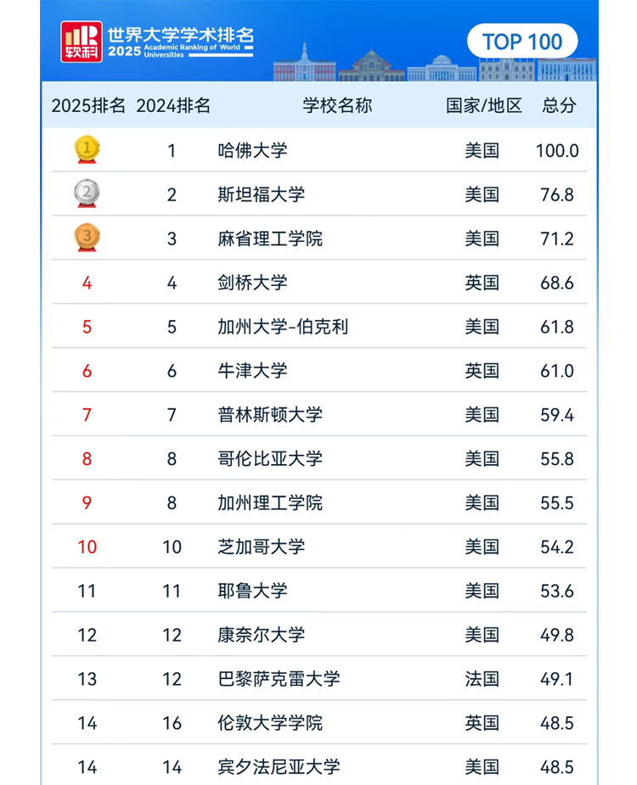Open the 剑桥大学 row link
The image size is (637, 785).
pos(252,283)
